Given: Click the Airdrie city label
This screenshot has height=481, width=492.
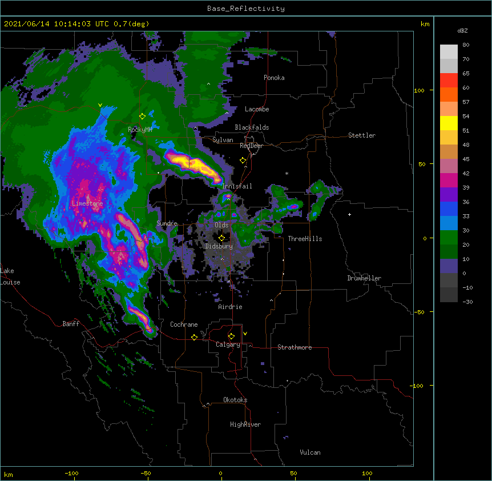Looking at the screenshot, I should [231, 307].
